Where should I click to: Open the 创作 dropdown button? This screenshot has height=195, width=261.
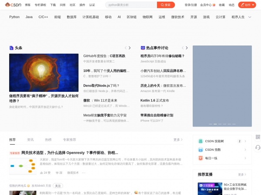[x=247, y=5]
